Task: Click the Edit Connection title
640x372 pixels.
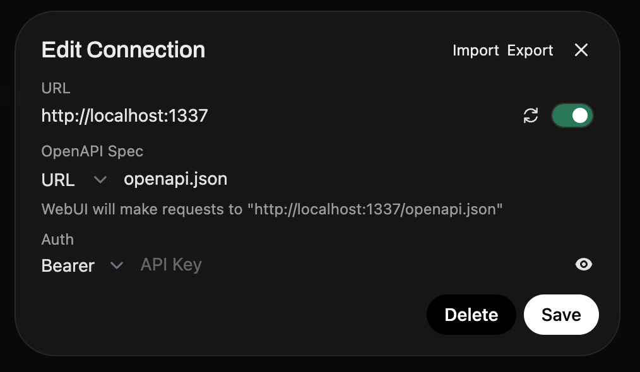Action: 123,50
